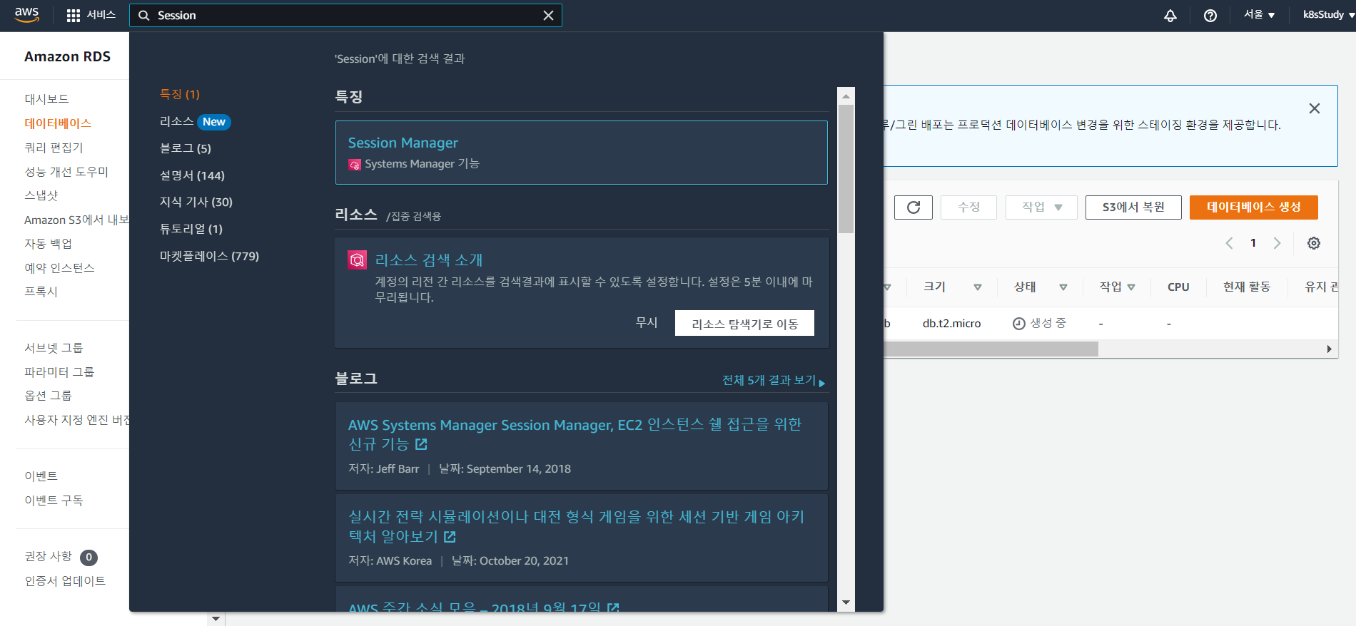This screenshot has width=1356, height=626.
Task: Click the 수정 button
Action: point(968,207)
